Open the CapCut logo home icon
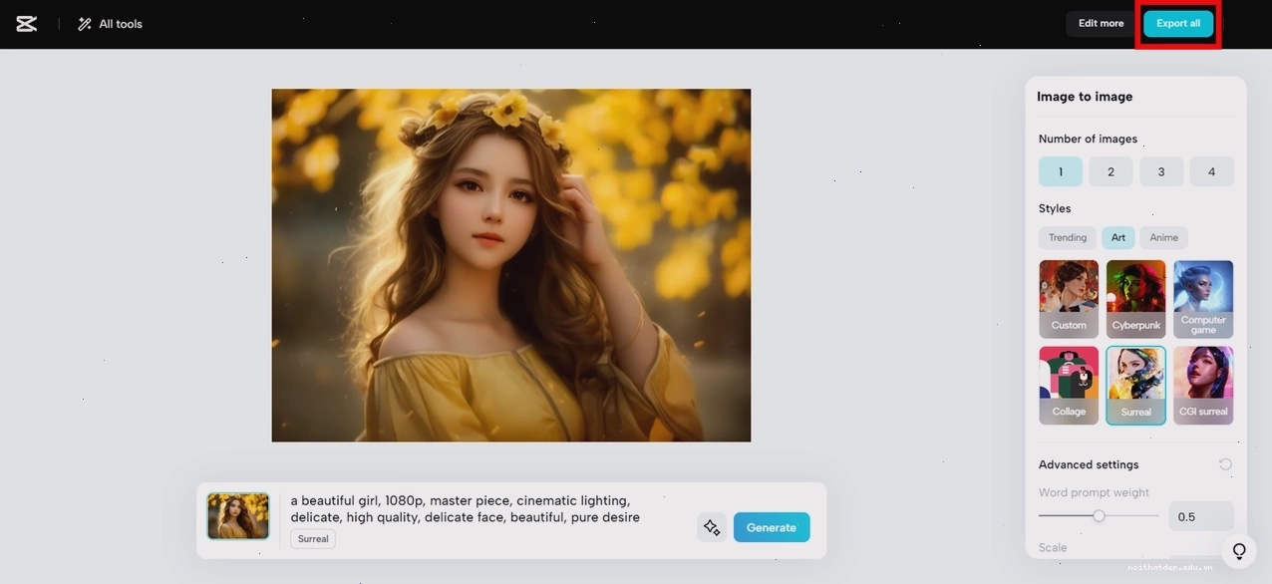The image size is (1272, 584). pyautogui.click(x=27, y=24)
